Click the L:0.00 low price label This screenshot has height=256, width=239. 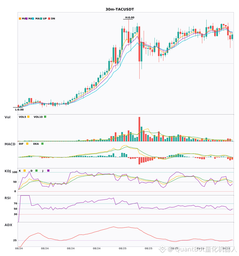pyautogui.click(x=19, y=110)
